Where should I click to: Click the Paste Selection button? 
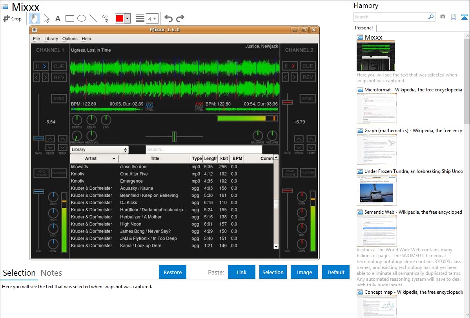click(x=273, y=272)
